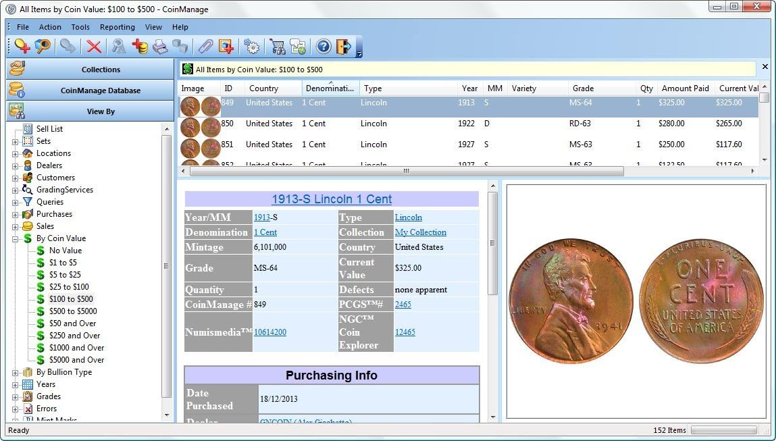Click the CoinManage Database panel button
The width and height of the screenshot is (776, 441).
pyautogui.click(x=100, y=90)
